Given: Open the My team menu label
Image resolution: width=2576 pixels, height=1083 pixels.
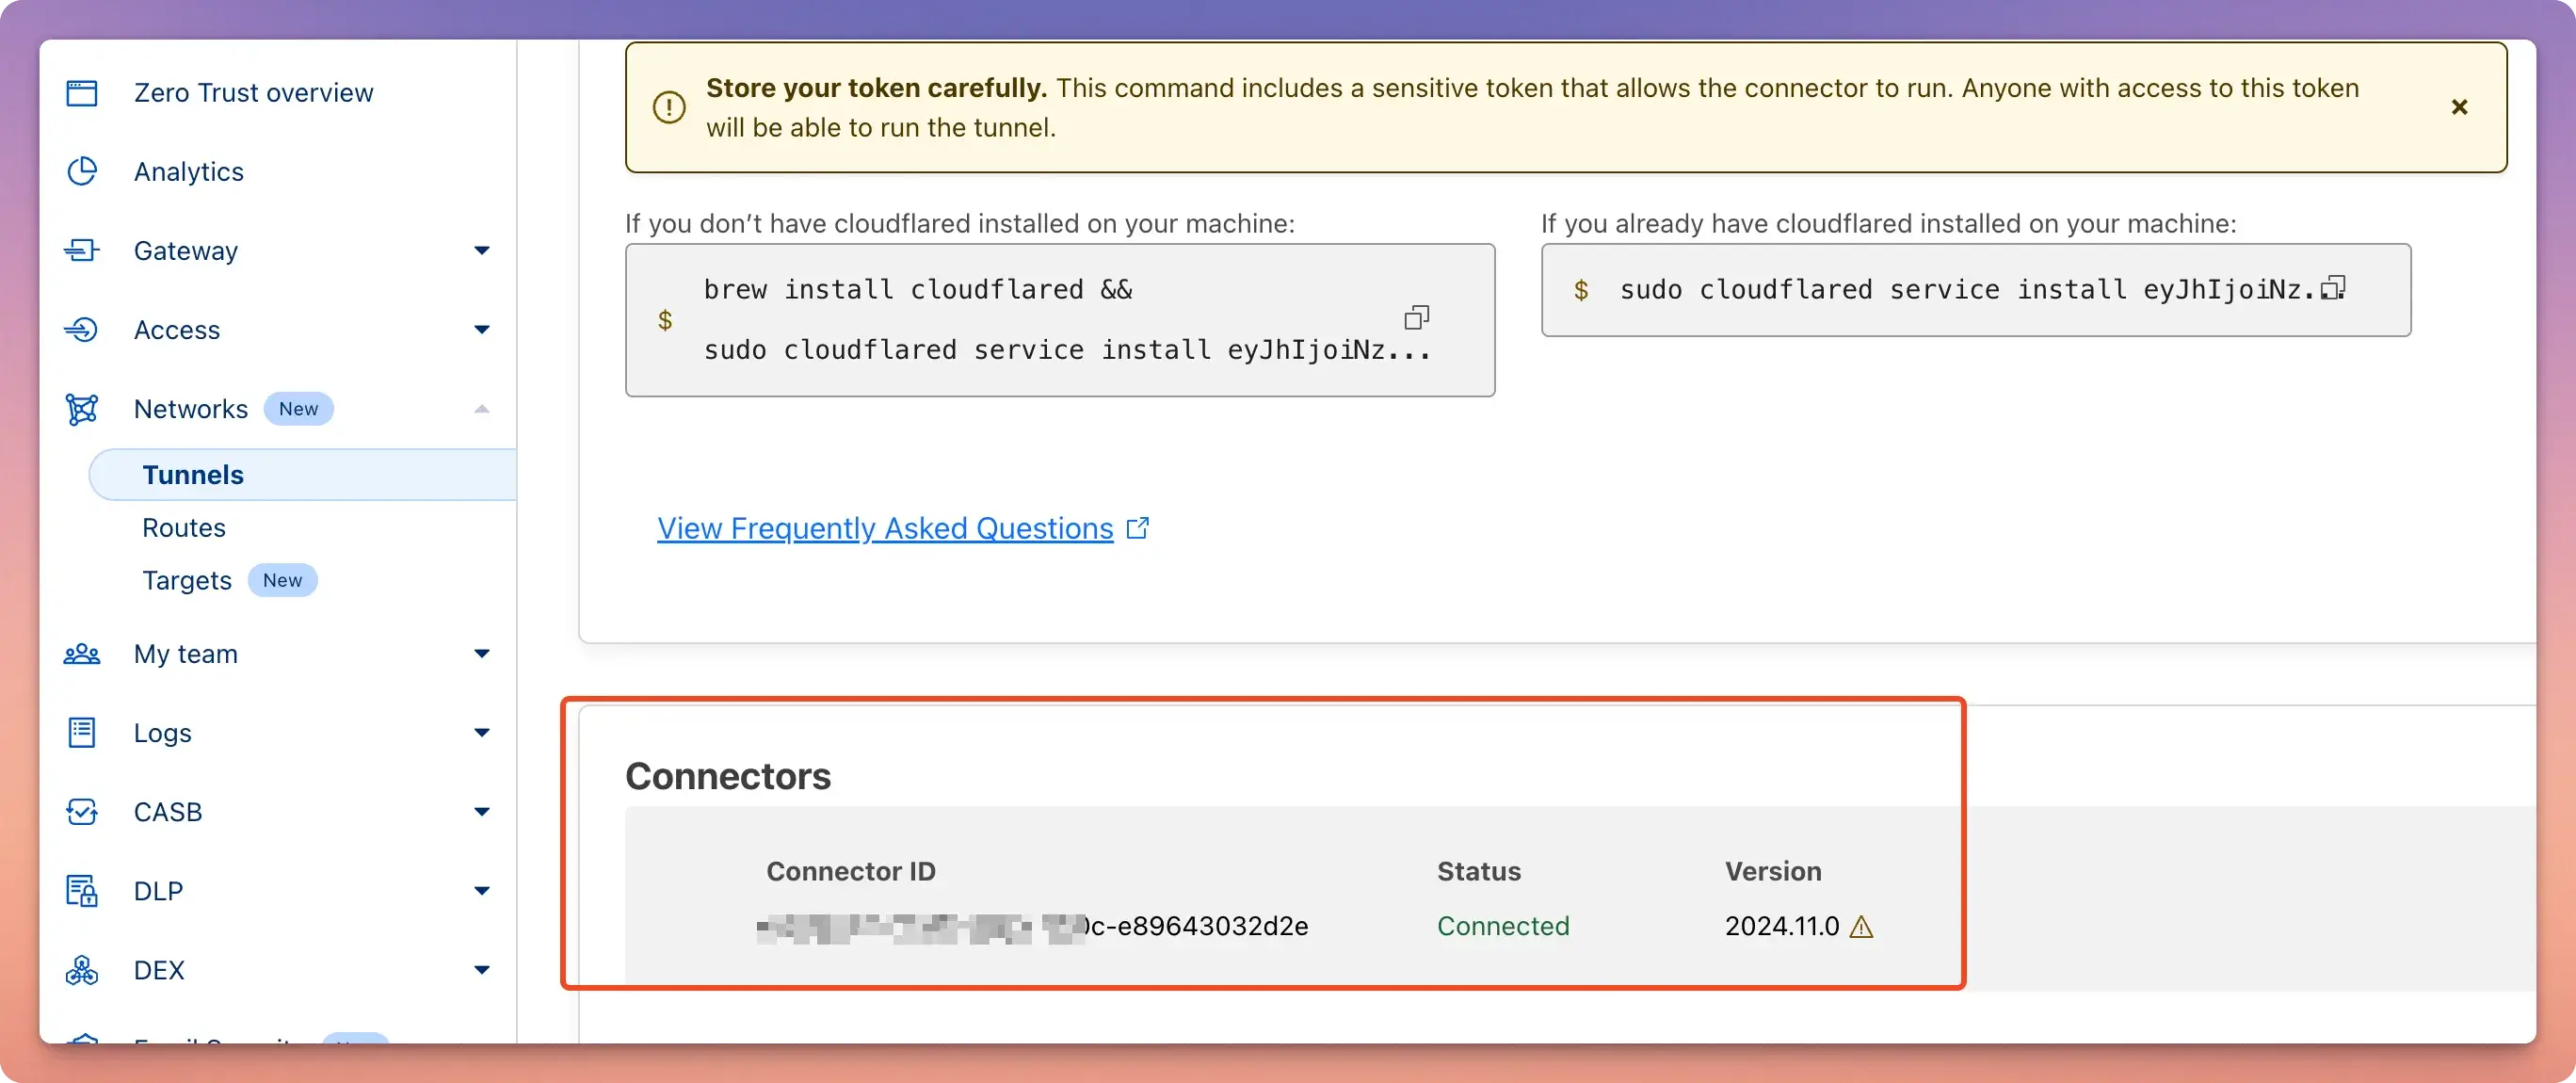Looking at the screenshot, I should point(186,654).
